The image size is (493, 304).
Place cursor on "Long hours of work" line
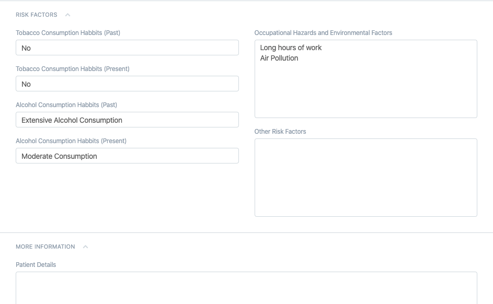[291, 48]
